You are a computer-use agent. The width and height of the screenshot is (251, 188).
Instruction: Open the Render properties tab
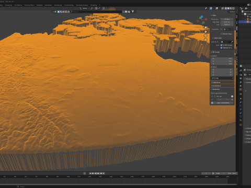pos(241,75)
